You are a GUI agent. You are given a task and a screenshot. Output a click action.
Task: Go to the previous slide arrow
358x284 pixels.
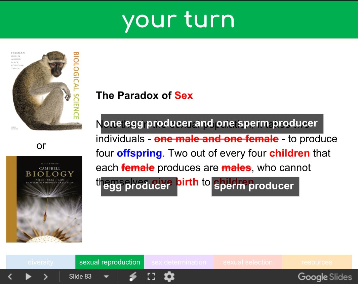pyautogui.click(x=10, y=277)
